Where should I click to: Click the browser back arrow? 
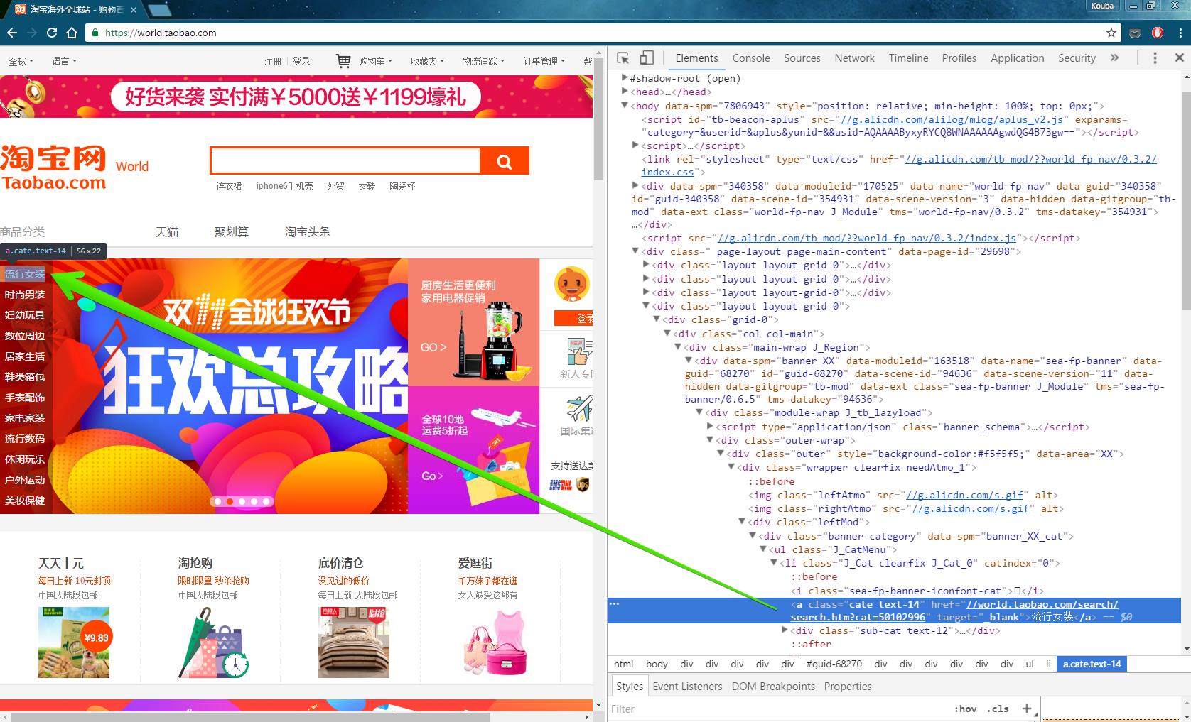[11, 33]
